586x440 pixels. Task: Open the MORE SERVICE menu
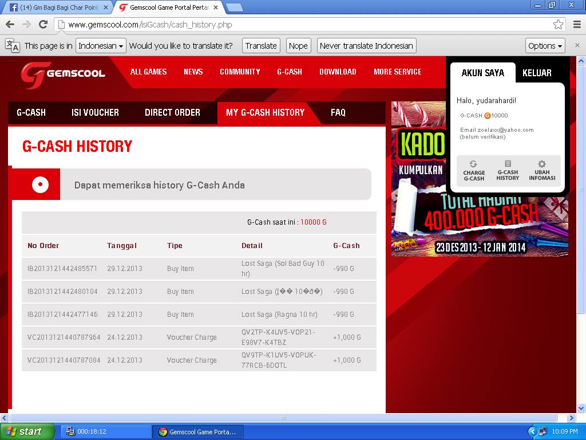[397, 72]
